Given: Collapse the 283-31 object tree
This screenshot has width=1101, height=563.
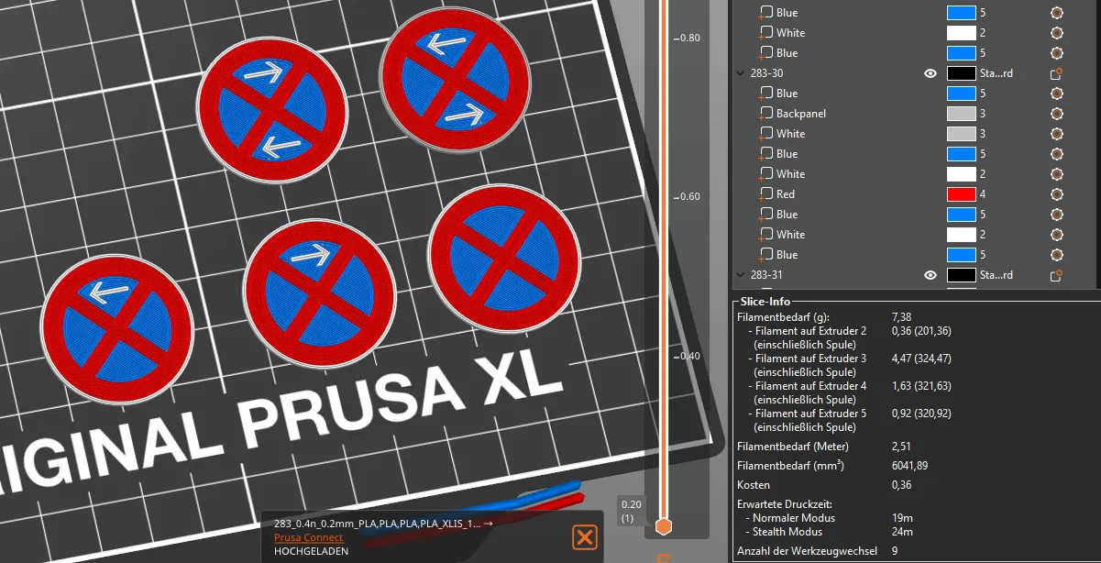Looking at the screenshot, I should pyautogui.click(x=741, y=275).
